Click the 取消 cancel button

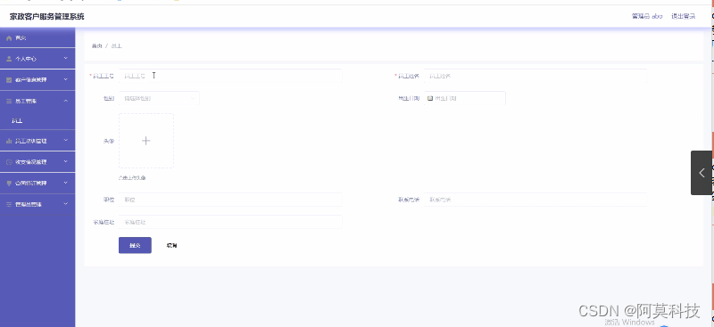click(171, 246)
